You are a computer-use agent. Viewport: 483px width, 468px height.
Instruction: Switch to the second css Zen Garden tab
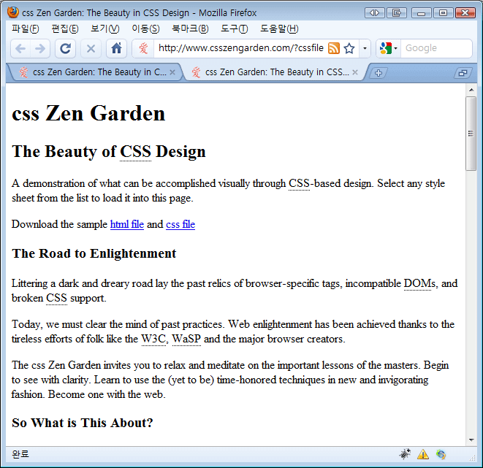click(273, 72)
